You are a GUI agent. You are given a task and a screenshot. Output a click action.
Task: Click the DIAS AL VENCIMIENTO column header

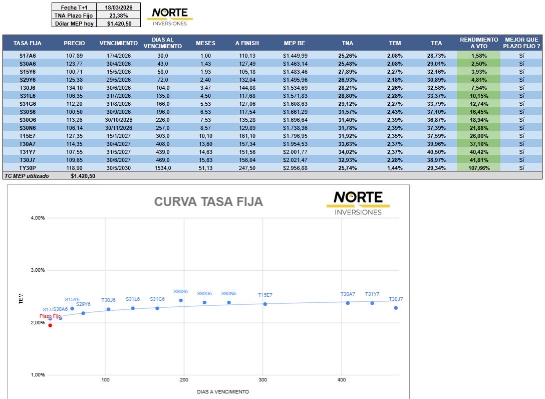[x=163, y=43]
